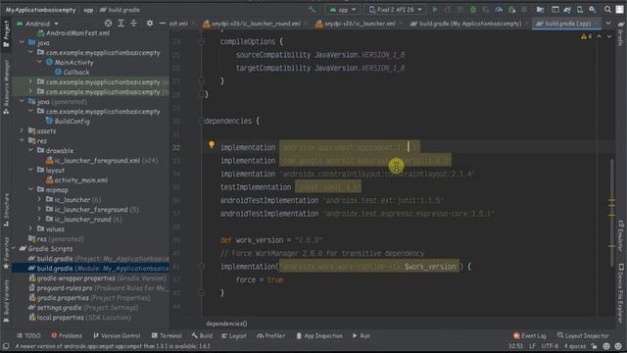Click the Select Opened File target icon
This screenshot has height=353, width=627.
pyautogui.click(x=108, y=24)
